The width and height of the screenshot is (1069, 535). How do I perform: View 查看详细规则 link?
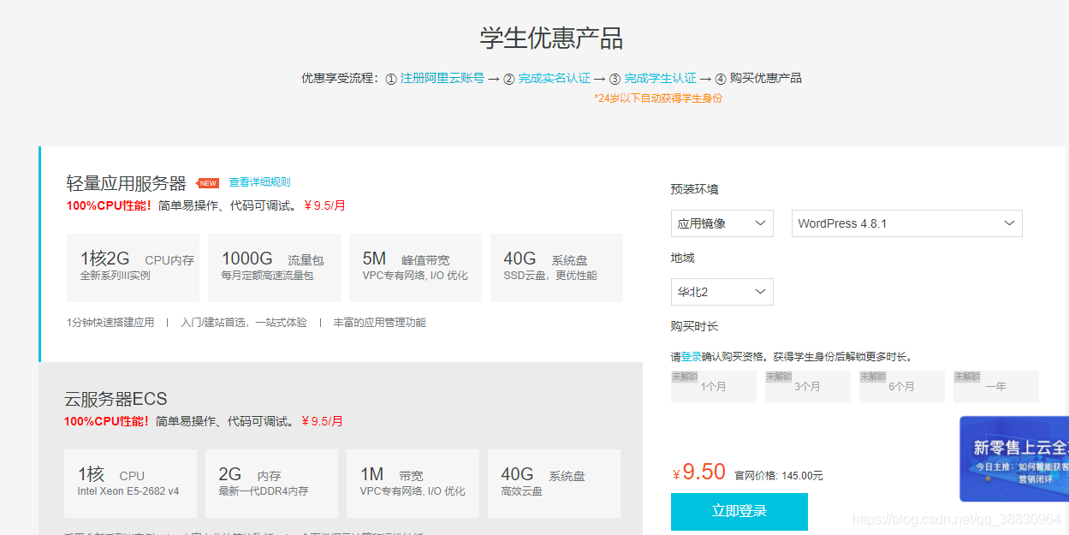point(259,182)
